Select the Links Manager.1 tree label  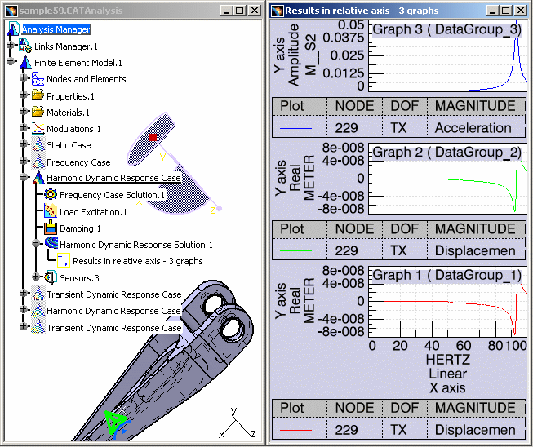pos(66,46)
